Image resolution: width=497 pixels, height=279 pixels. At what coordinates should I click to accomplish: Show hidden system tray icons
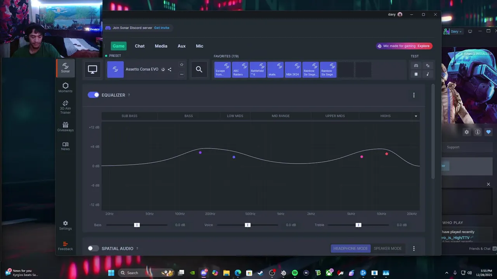tap(447, 273)
